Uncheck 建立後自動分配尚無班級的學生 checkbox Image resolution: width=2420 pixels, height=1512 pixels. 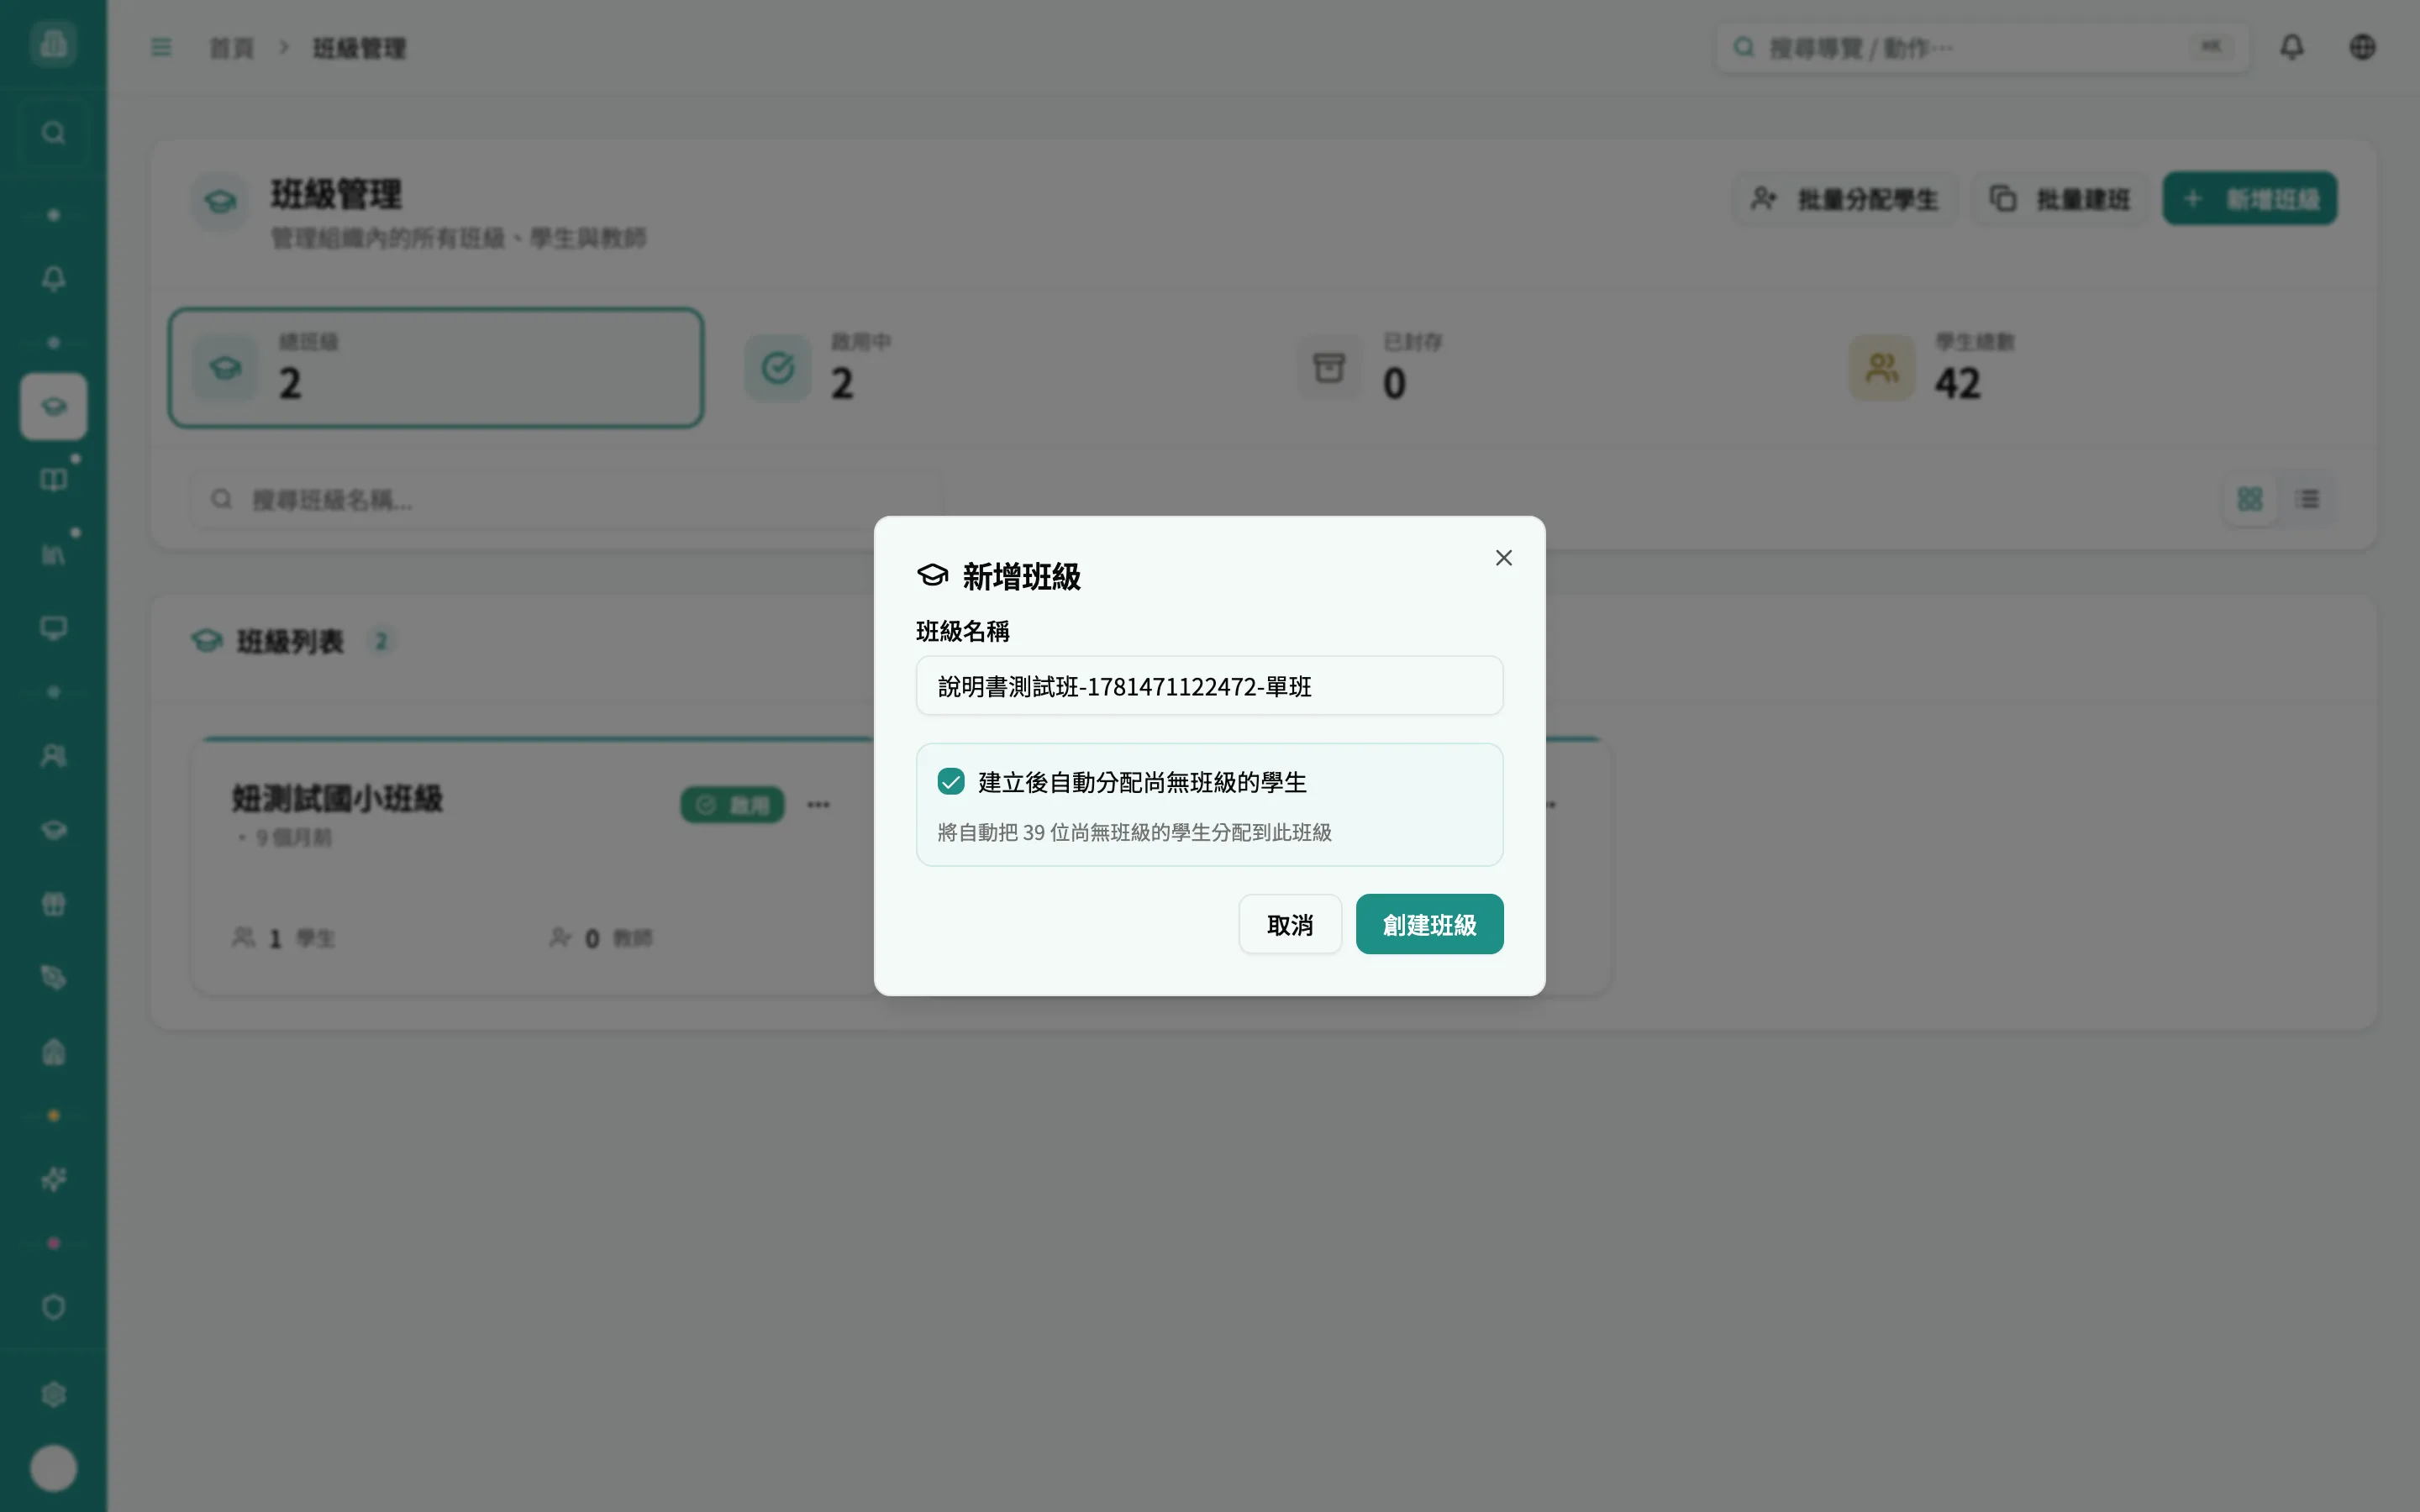tap(950, 782)
